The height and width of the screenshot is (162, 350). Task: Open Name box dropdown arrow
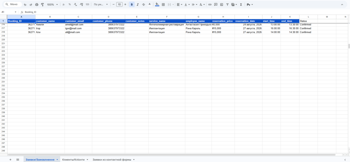(16, 12)
